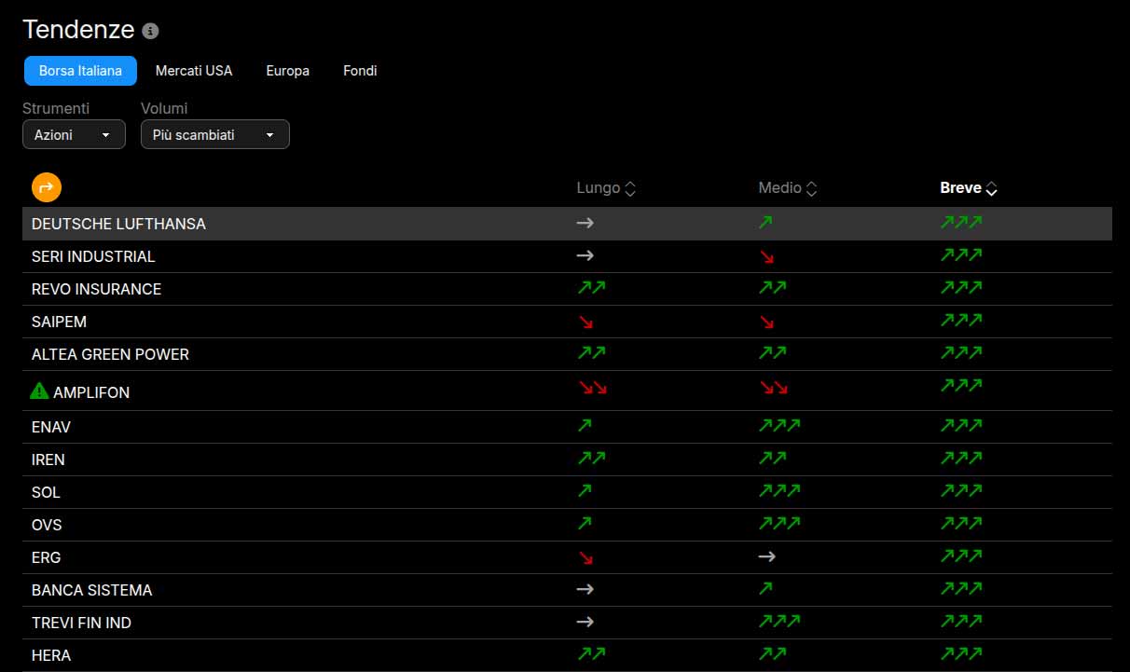Click the green warning triangle next to AMPLIFON
Viewport: 1130px width, 672px height.
pos(39,391)
